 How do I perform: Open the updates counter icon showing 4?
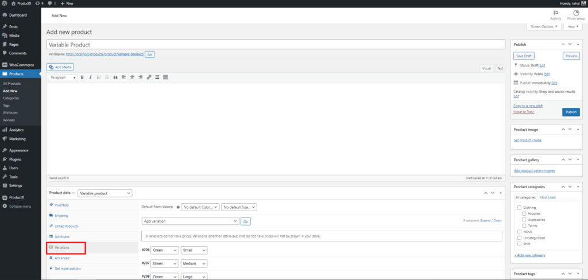(39, 3)
